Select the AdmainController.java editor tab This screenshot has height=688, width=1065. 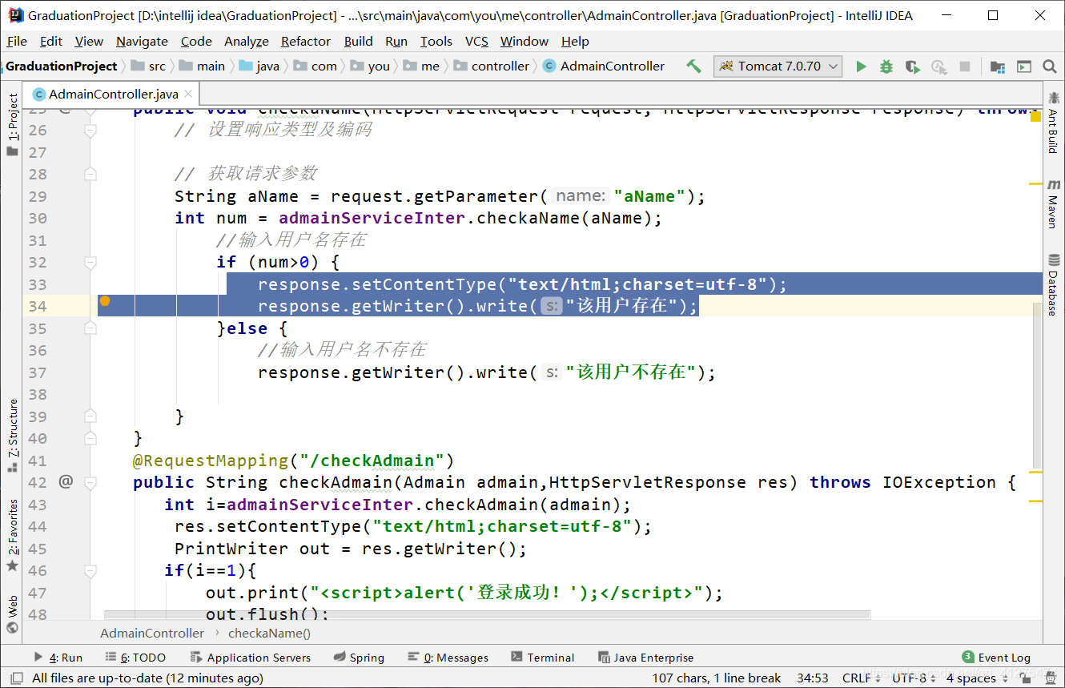tap(113, 95)
